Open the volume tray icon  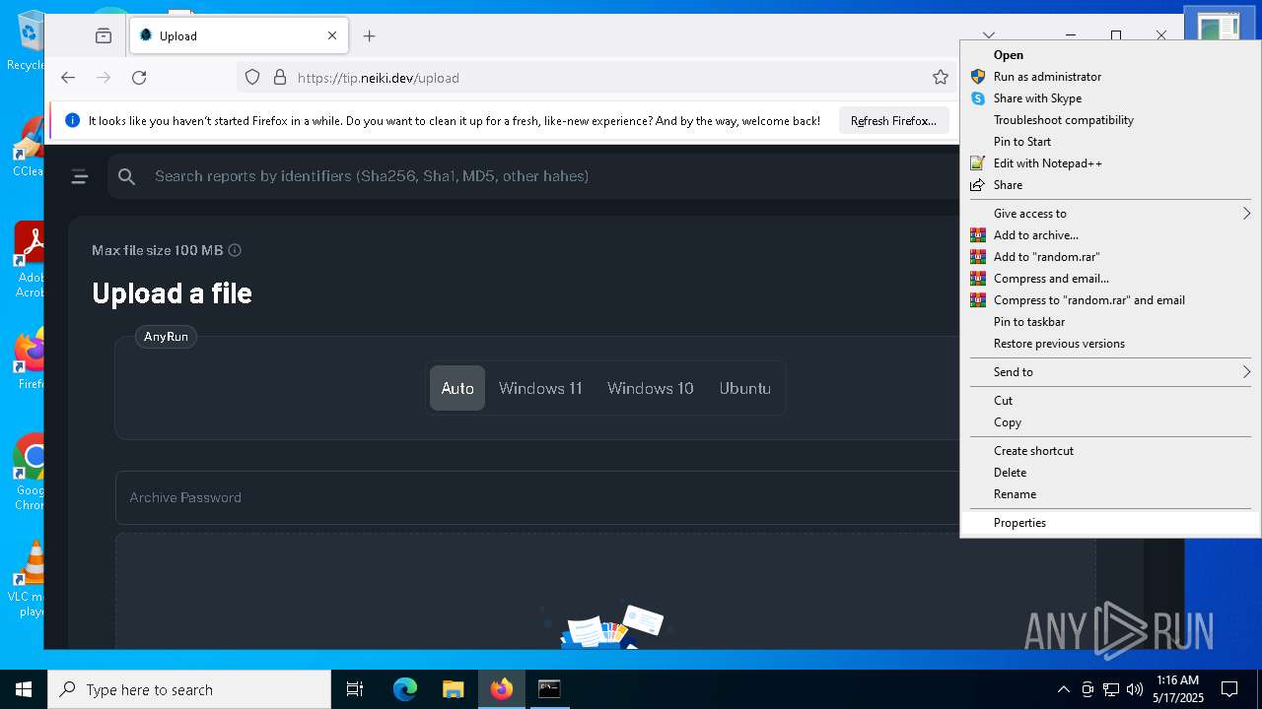coord(1135,689)
